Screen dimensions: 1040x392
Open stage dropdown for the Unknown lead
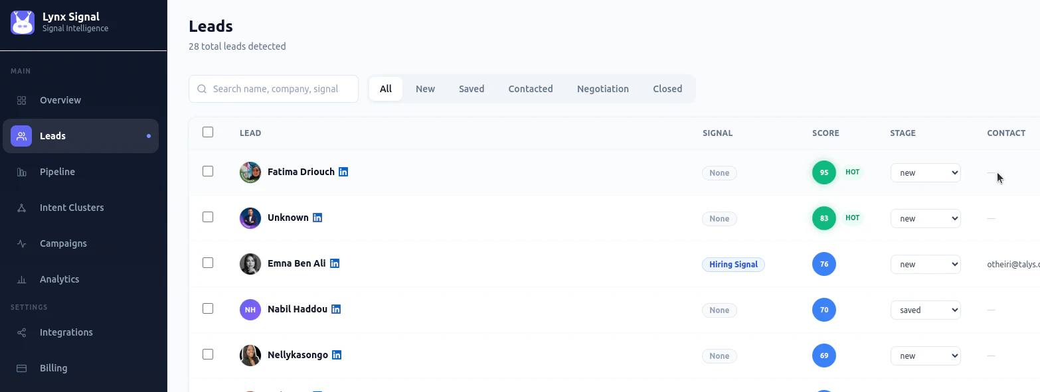click(x=926, y=218)
